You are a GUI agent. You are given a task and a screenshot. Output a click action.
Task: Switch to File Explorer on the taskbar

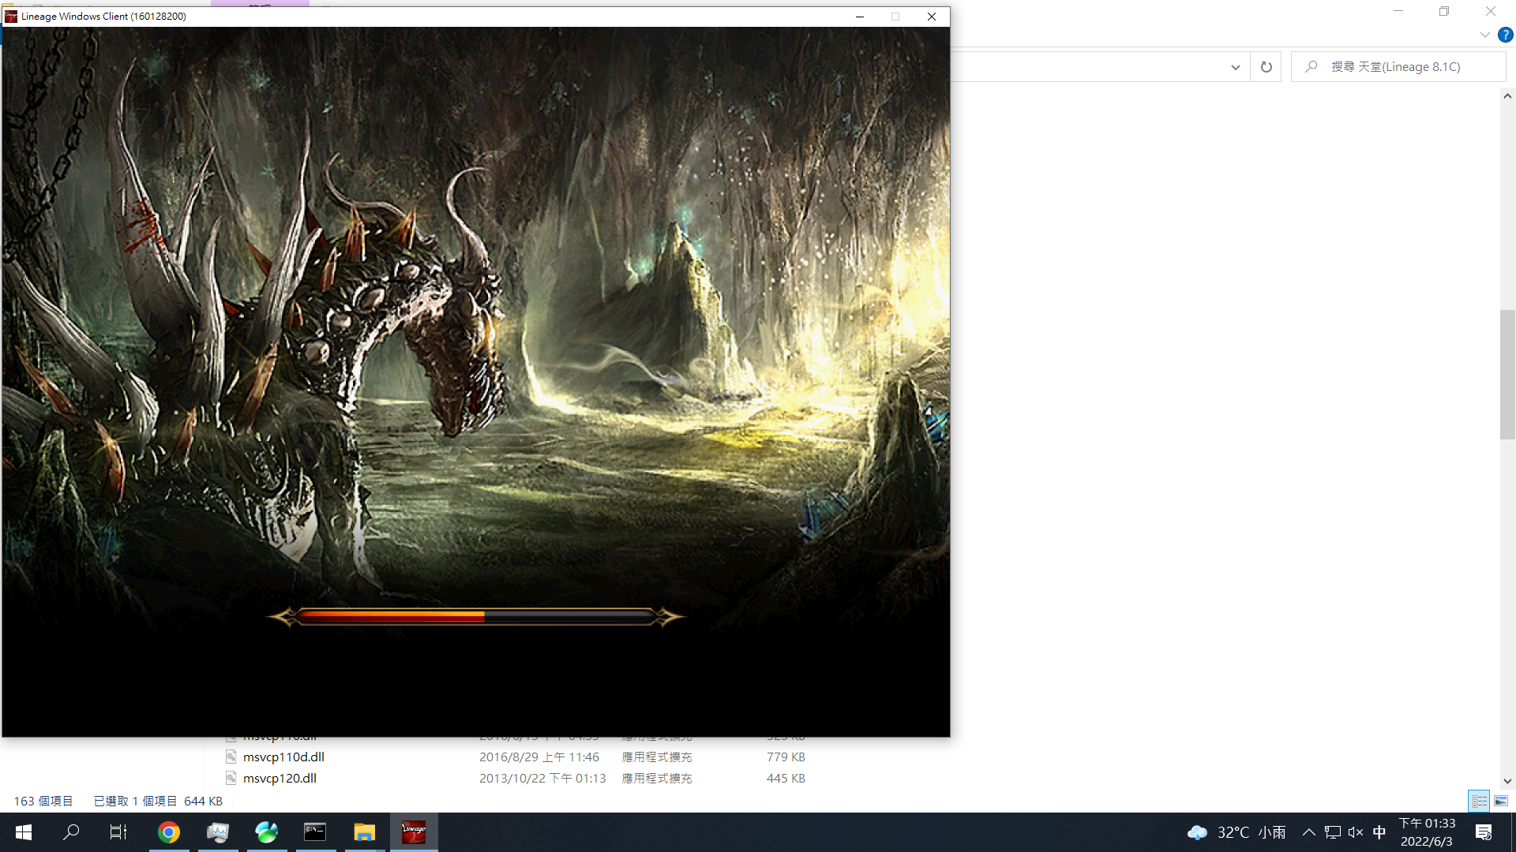364,832
